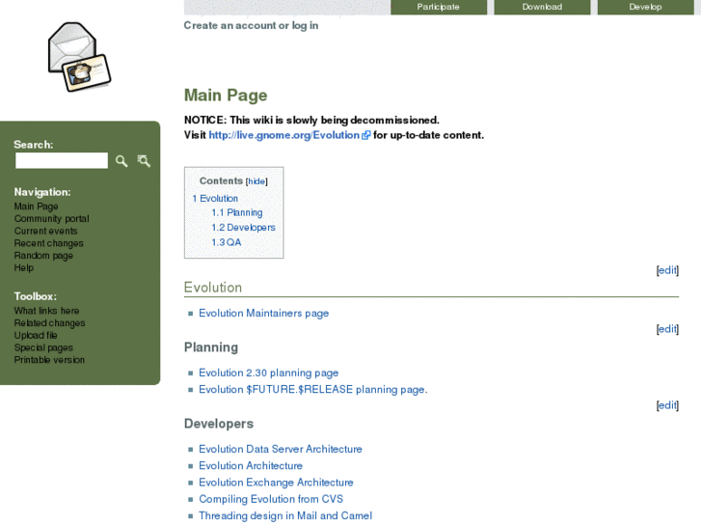
Task: Open Compiling Evolution from CVS
Action: tap(271, 499)
